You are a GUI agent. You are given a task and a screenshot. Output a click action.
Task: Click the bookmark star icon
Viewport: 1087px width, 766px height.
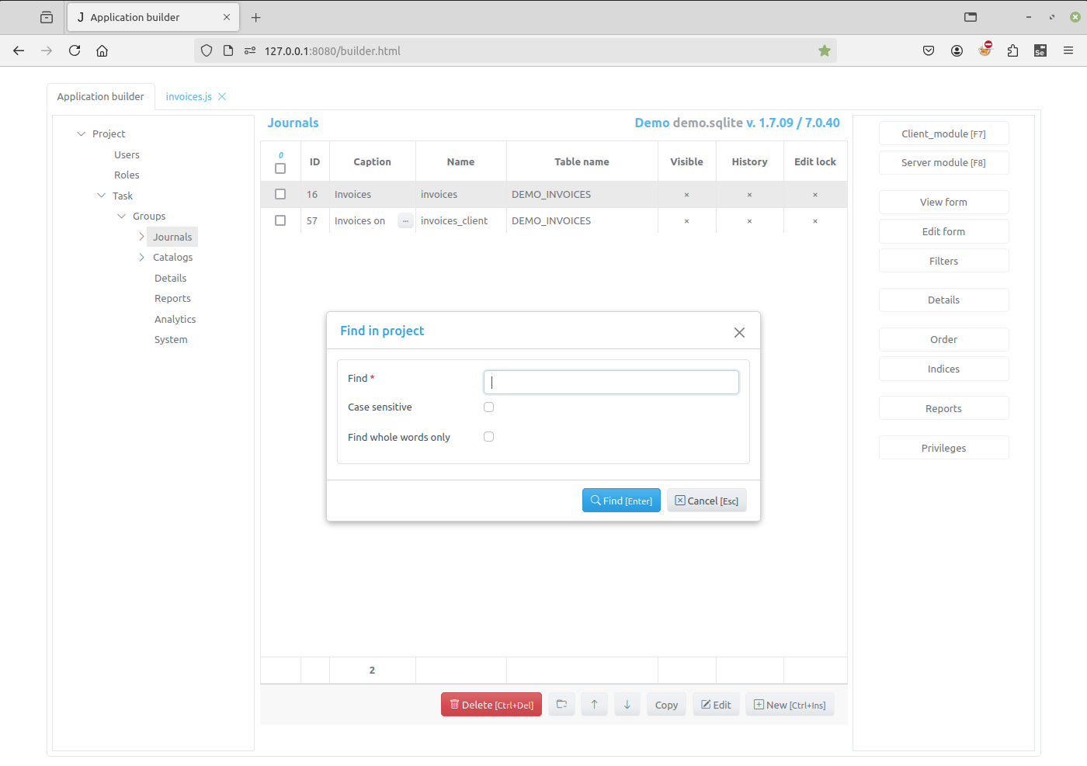pyautogui.click(x=825, y=50)
